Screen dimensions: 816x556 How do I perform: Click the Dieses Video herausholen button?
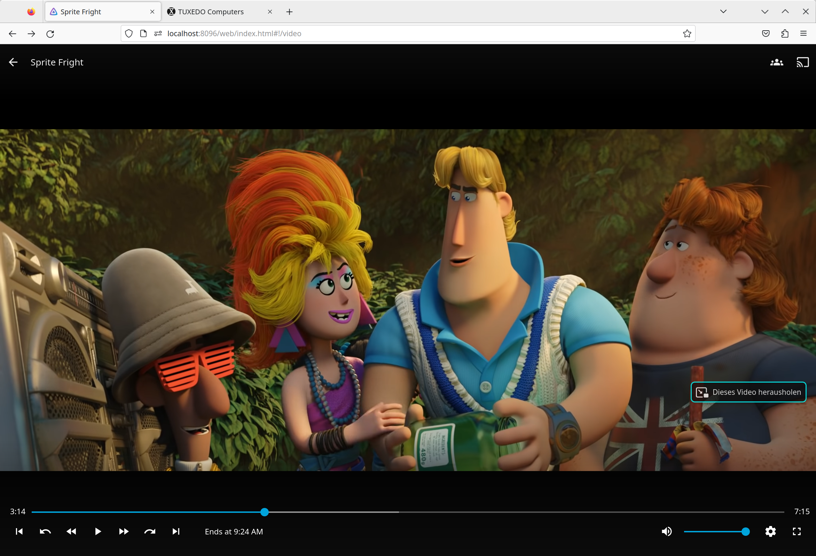click(x=748, y=392)
